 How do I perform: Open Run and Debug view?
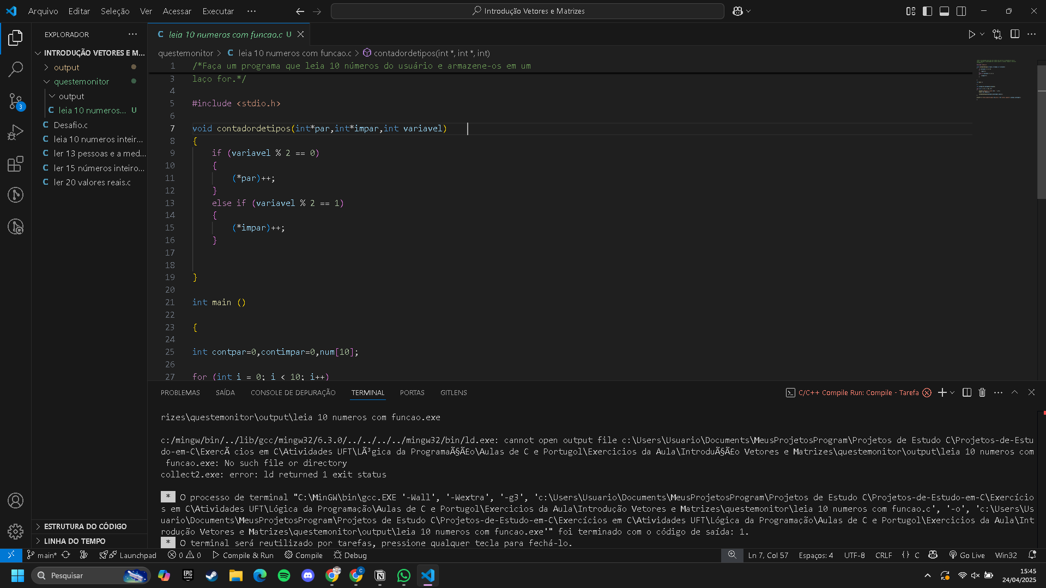click(x=15, y=132)
